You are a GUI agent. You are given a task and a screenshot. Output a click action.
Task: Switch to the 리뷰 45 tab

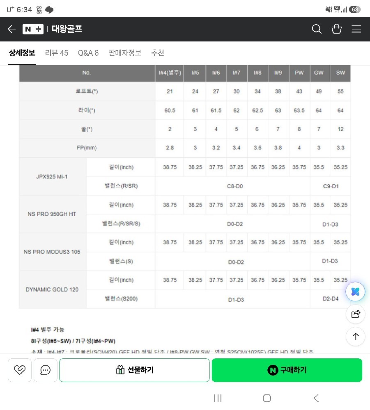[x=57, y=53]
